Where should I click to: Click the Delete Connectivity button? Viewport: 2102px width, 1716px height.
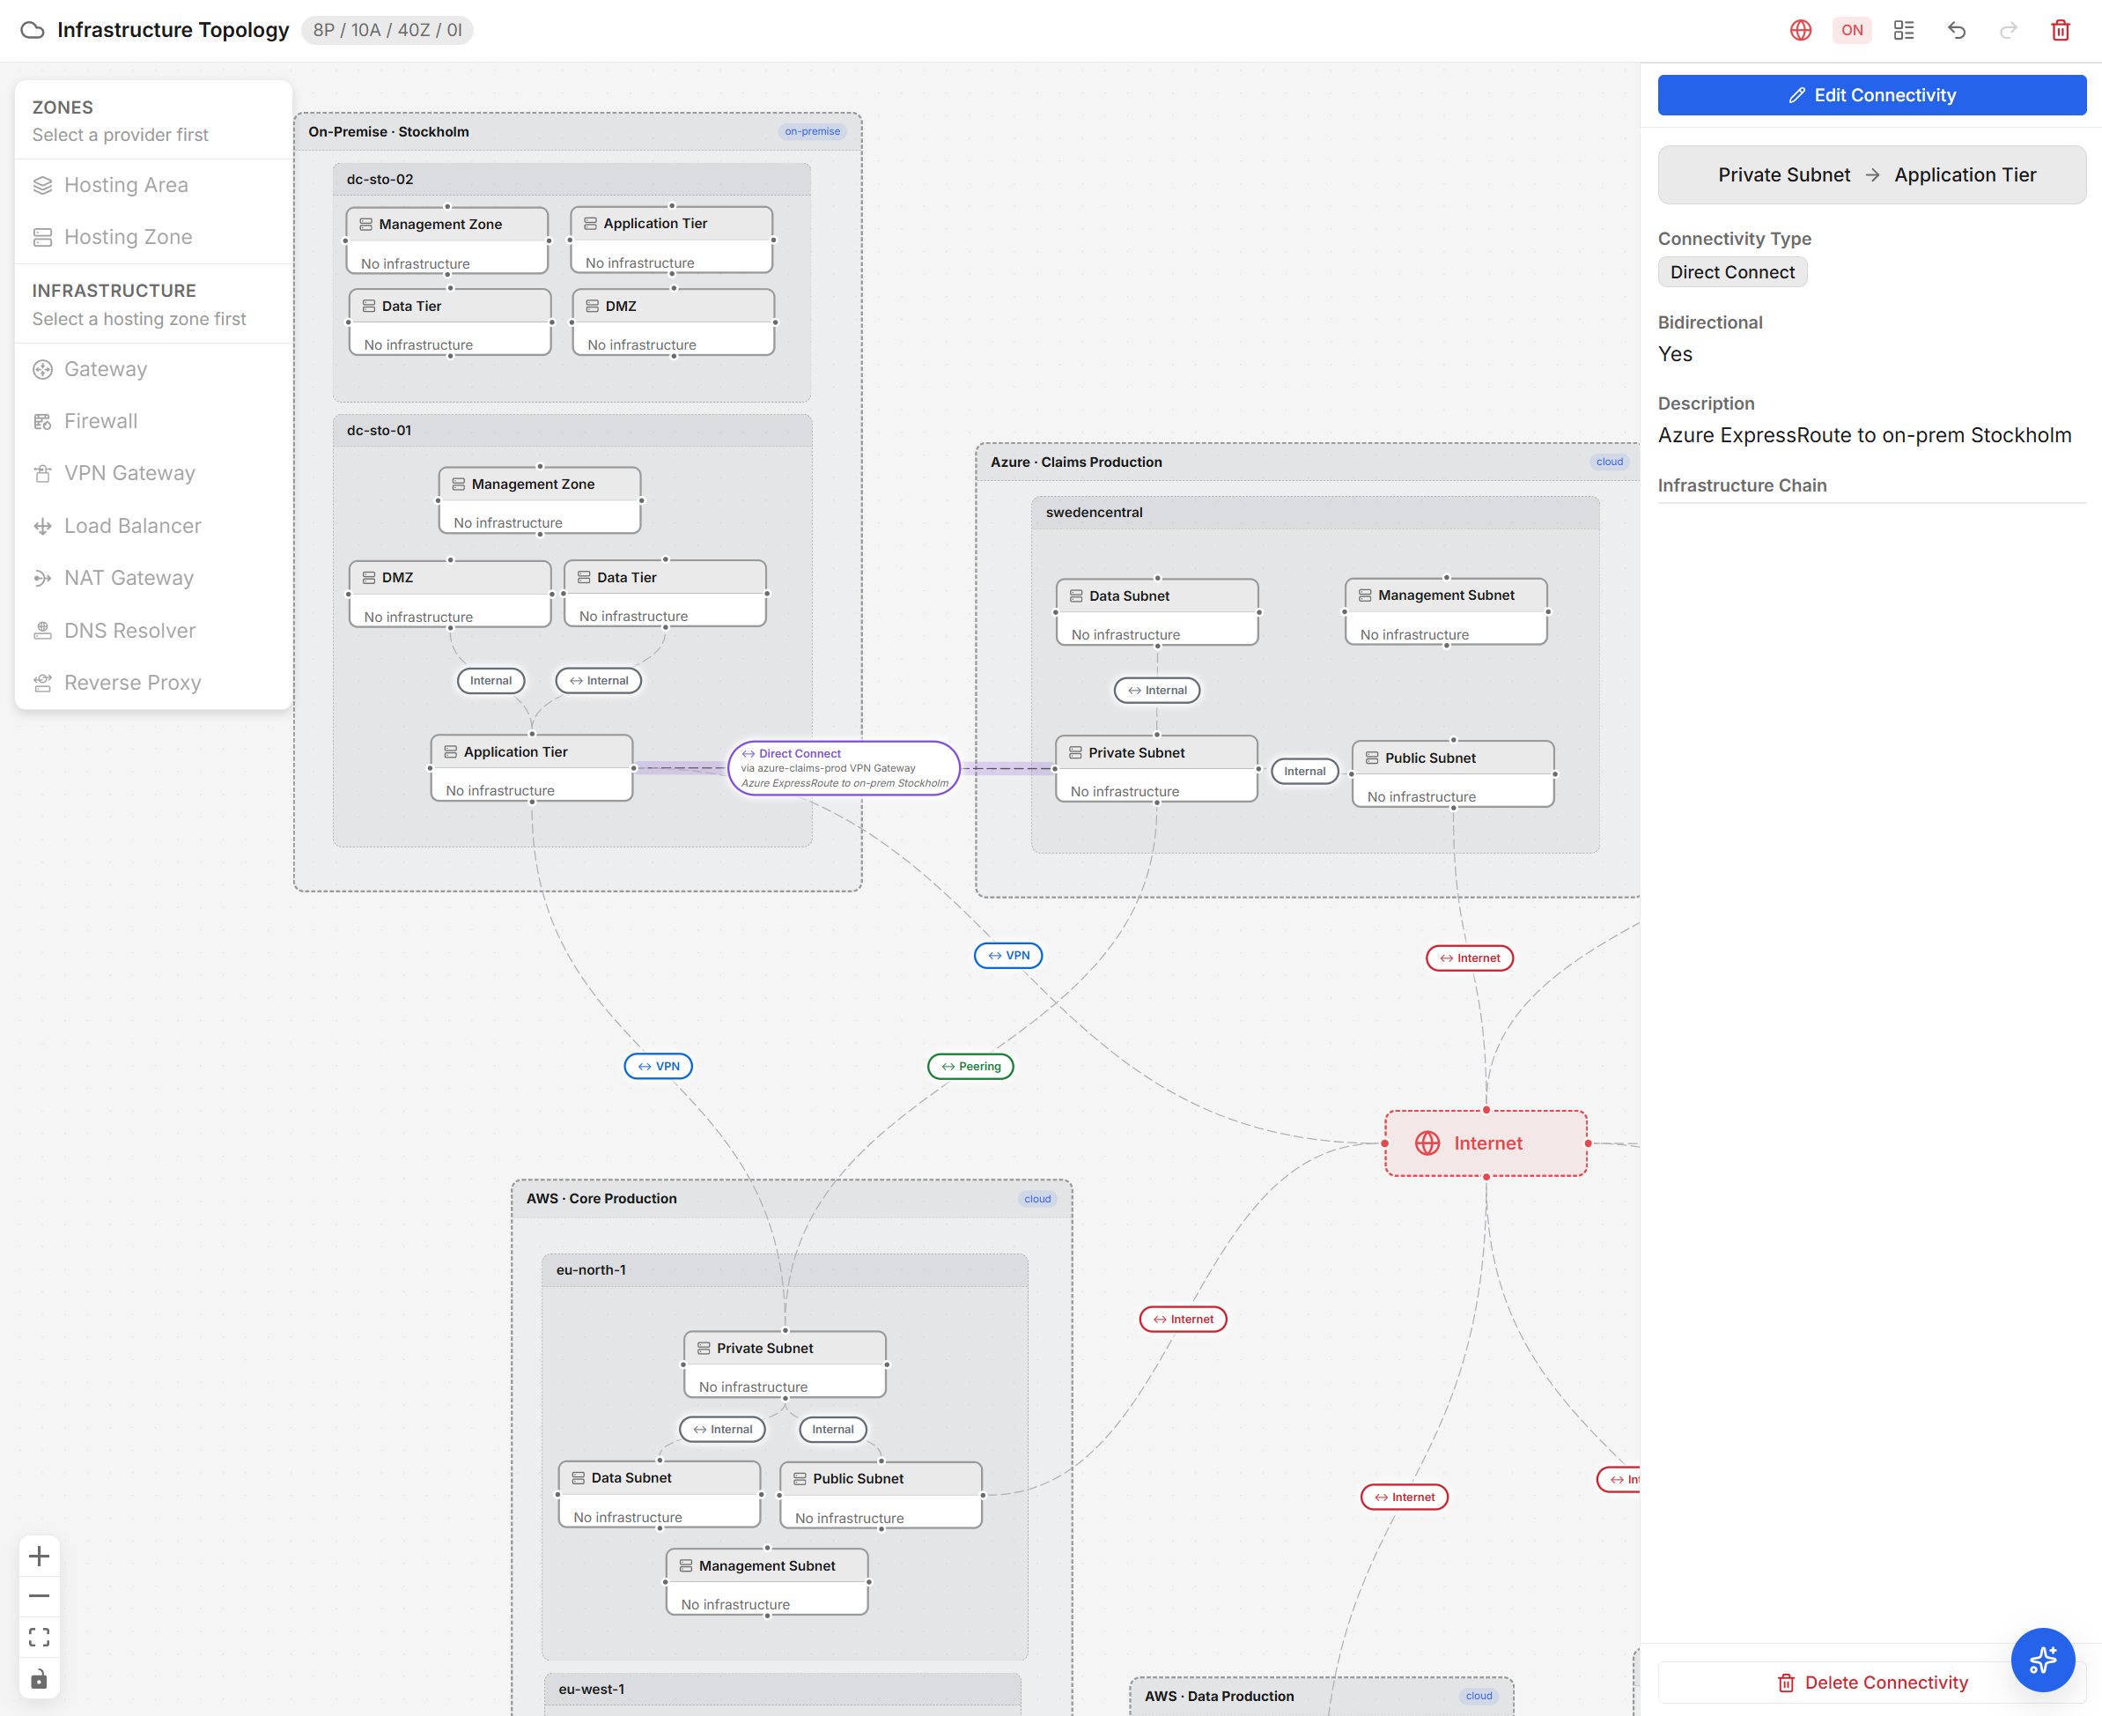pos(1872,1683)
